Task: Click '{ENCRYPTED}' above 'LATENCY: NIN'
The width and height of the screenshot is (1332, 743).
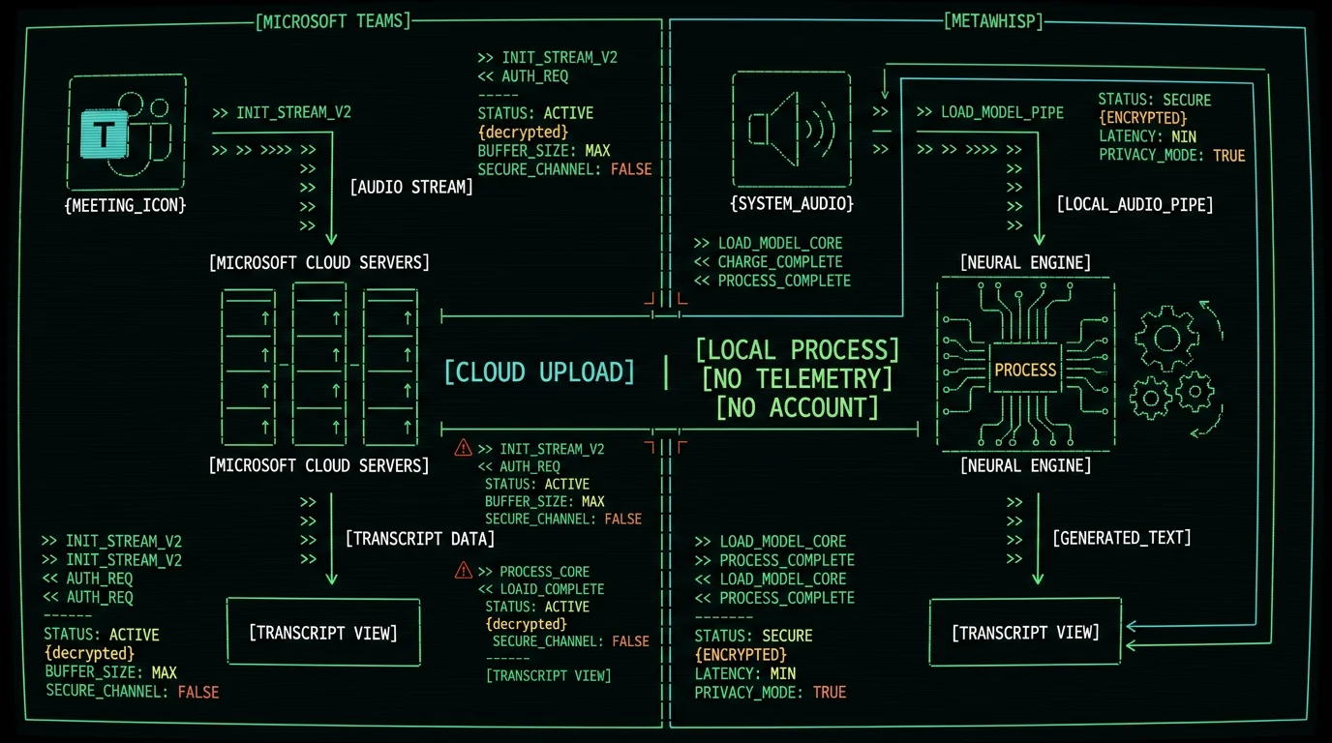Action: 1142,118
